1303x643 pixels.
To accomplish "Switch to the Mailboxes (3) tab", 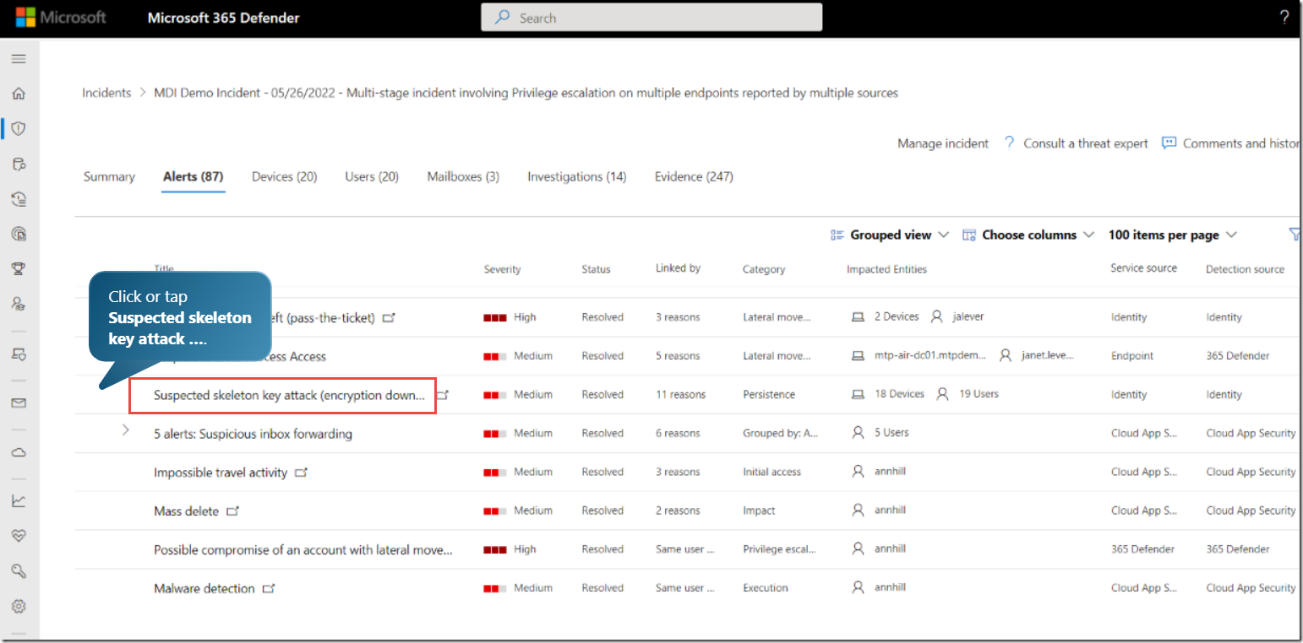I will point(463,176).
